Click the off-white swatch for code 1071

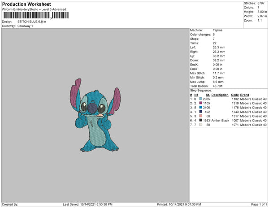click(x=201, y=125)
